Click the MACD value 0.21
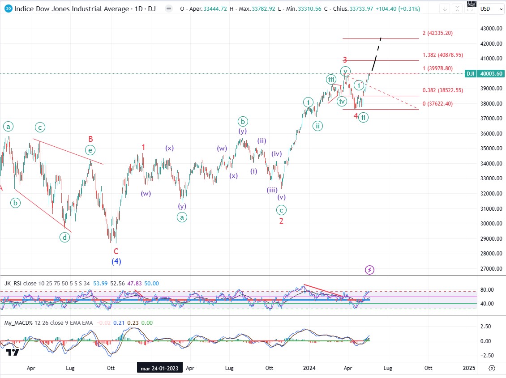Image resolution: width=506 pixels, height=378 pixels. 119,323
